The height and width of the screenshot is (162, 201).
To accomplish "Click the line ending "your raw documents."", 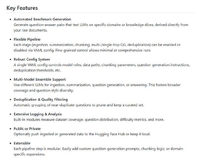I will (30, 30).
